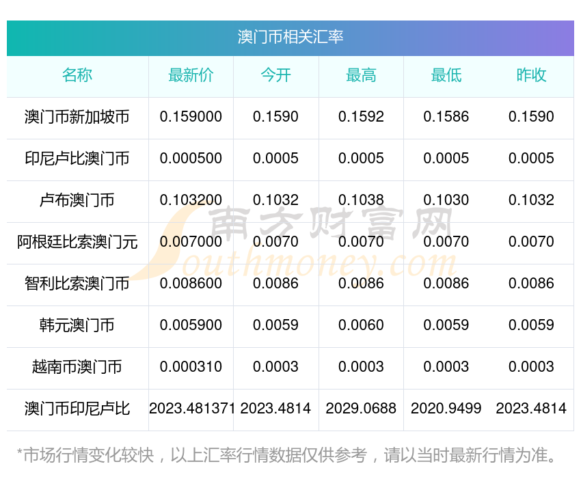Click 今开 value in 印尼卢比澳门币 row
The height and width of the screenshot is (477, 581).
275,159
